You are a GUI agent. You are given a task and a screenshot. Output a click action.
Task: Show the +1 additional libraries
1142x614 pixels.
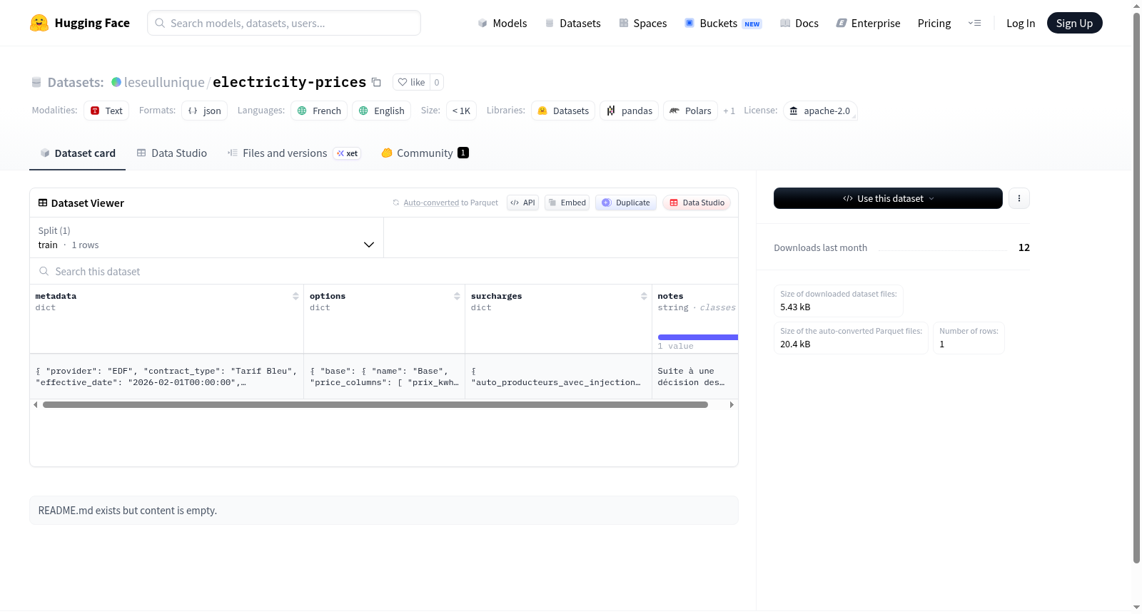729,111
